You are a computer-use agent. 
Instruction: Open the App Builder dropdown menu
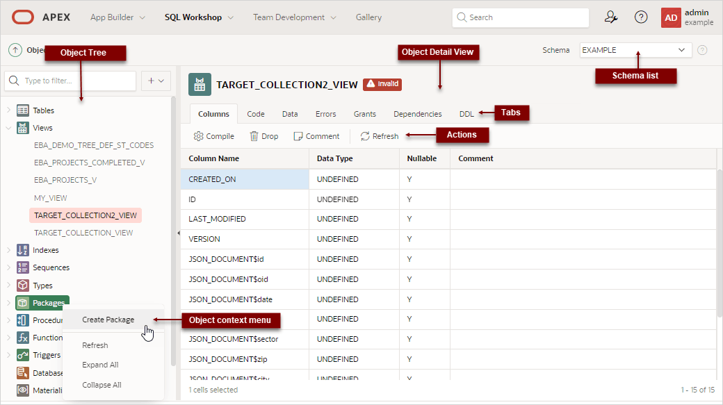117,17
